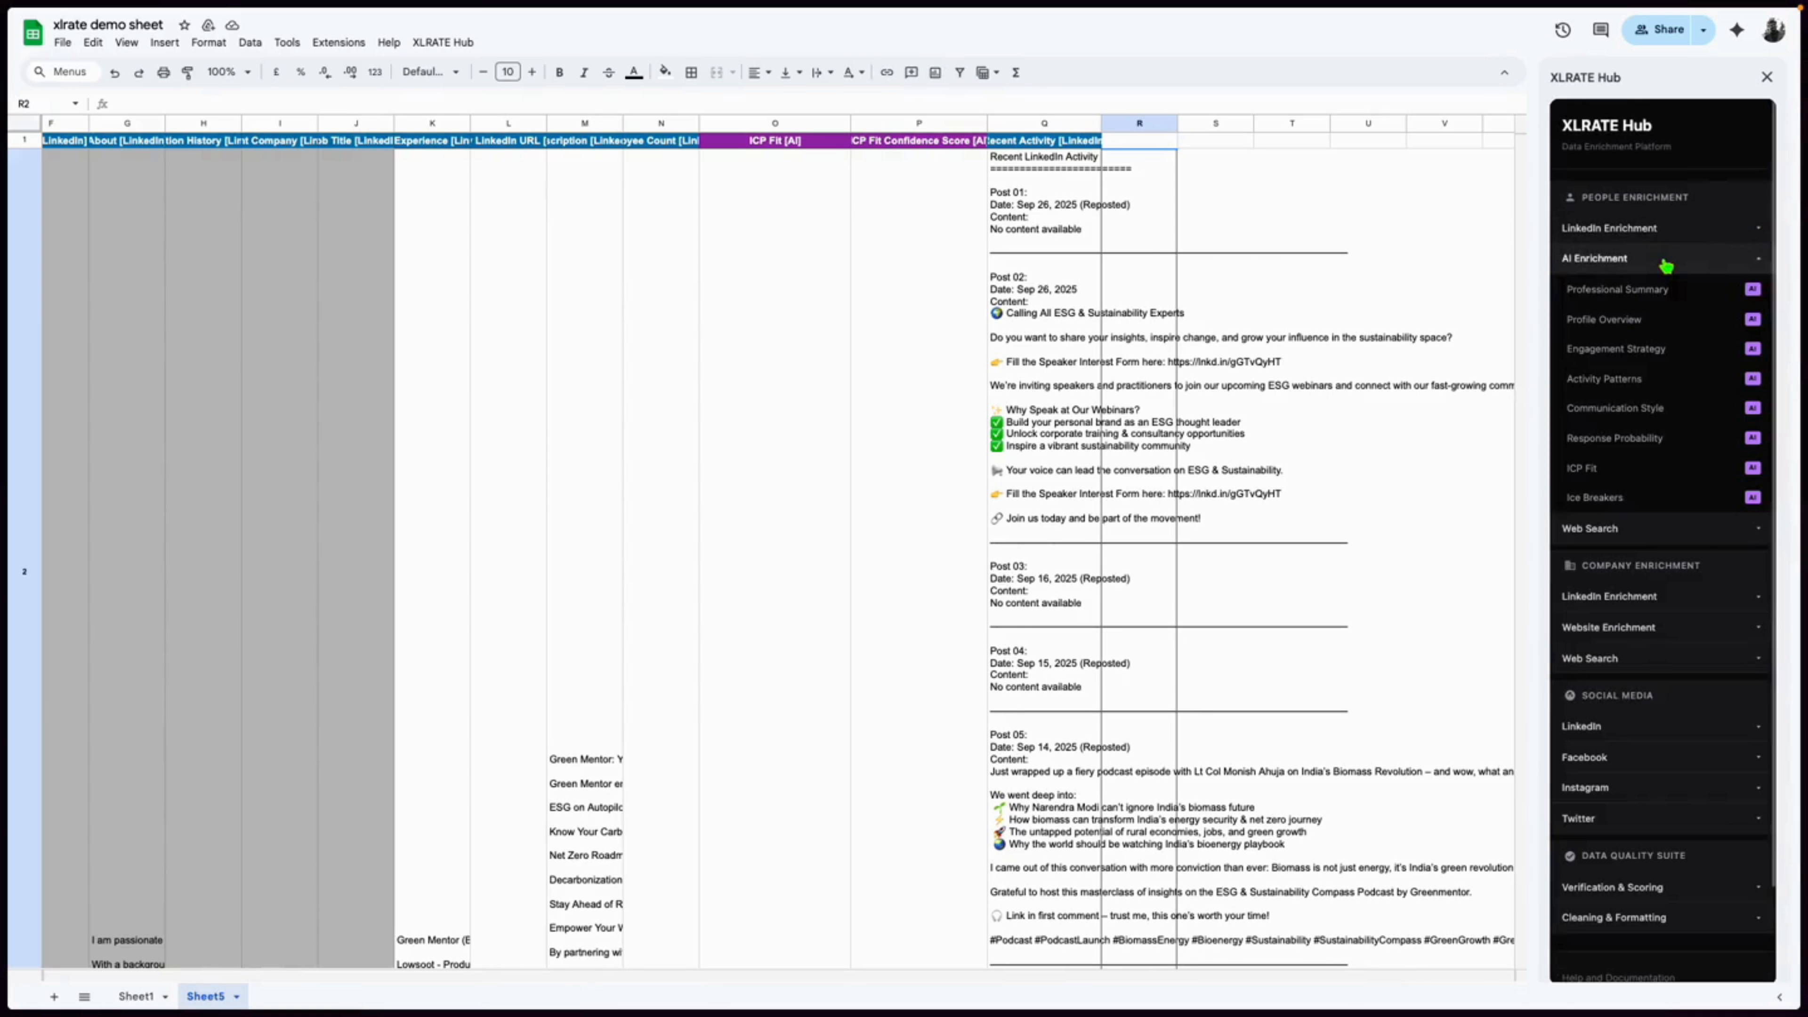This screenshot has width=1808, height=1017.
Task: Select the Functions sigma icon
Action: [1017, 72]
